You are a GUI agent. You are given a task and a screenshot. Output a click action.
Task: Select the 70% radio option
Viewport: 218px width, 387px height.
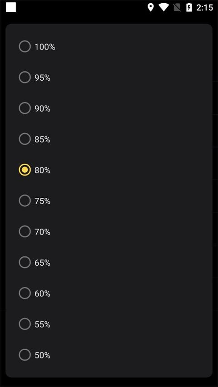(25, 232)
